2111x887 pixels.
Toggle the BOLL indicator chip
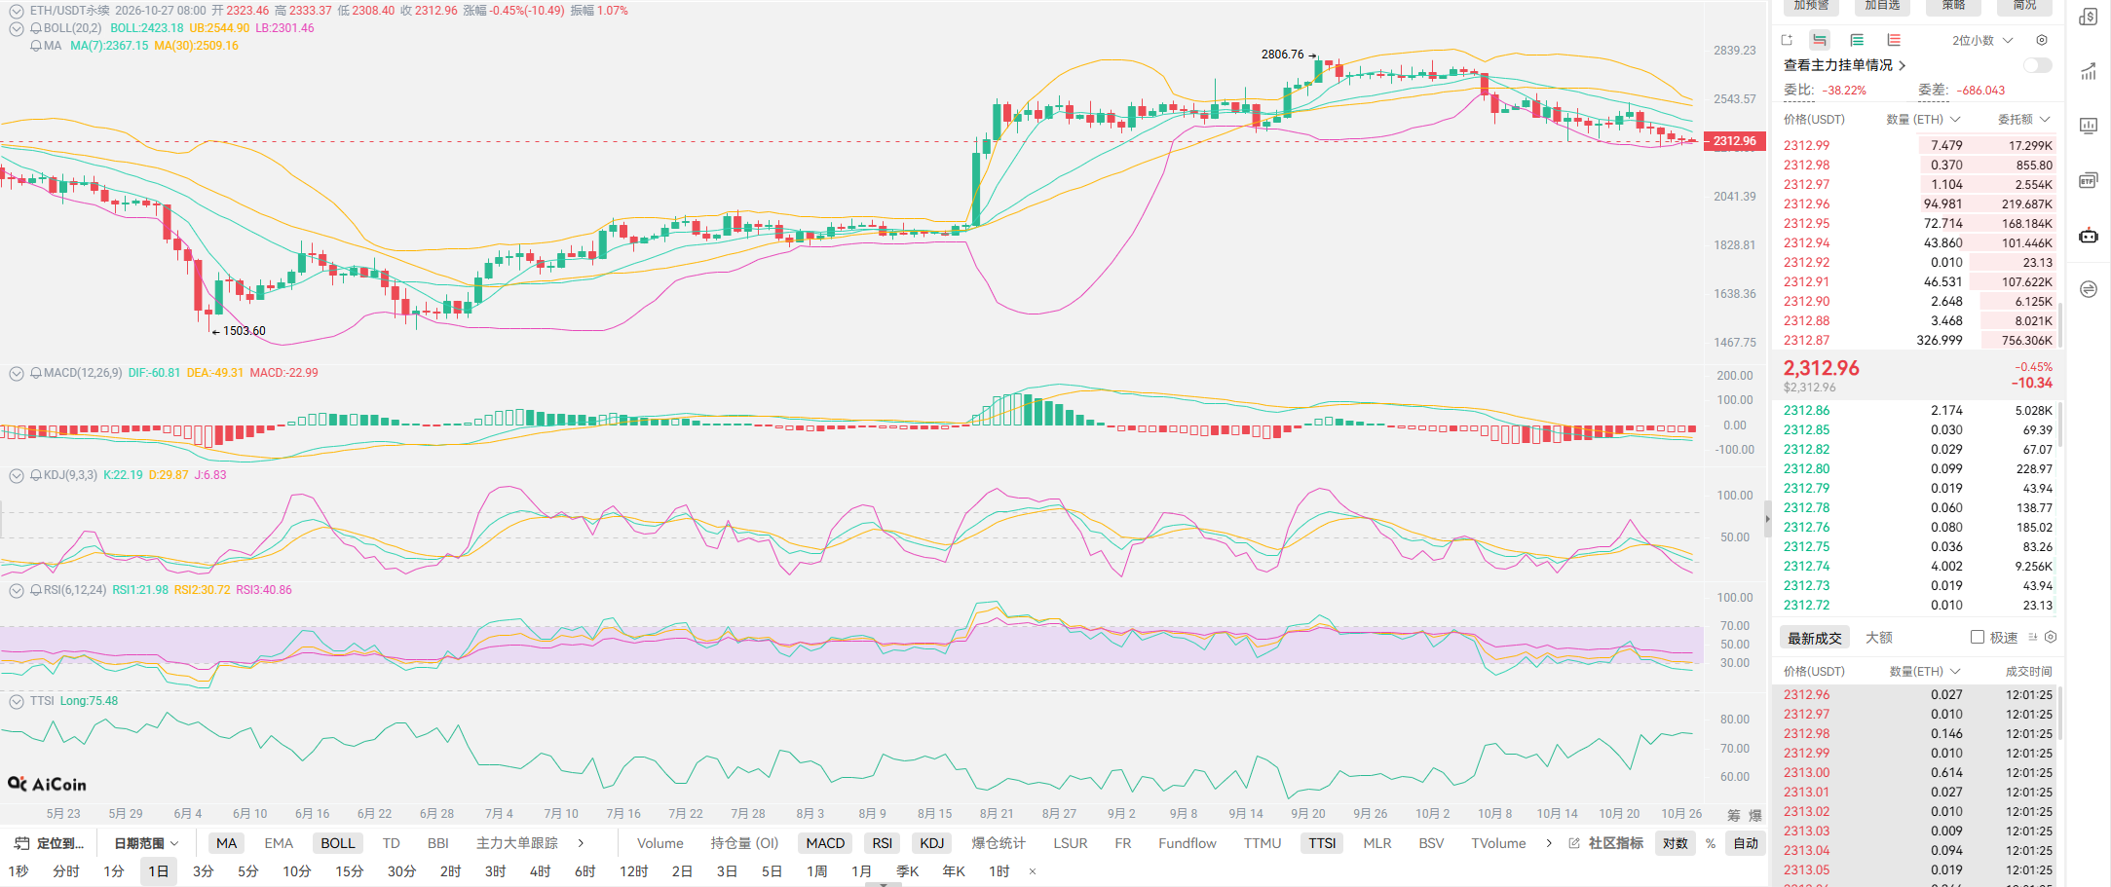tap(338, 843)
